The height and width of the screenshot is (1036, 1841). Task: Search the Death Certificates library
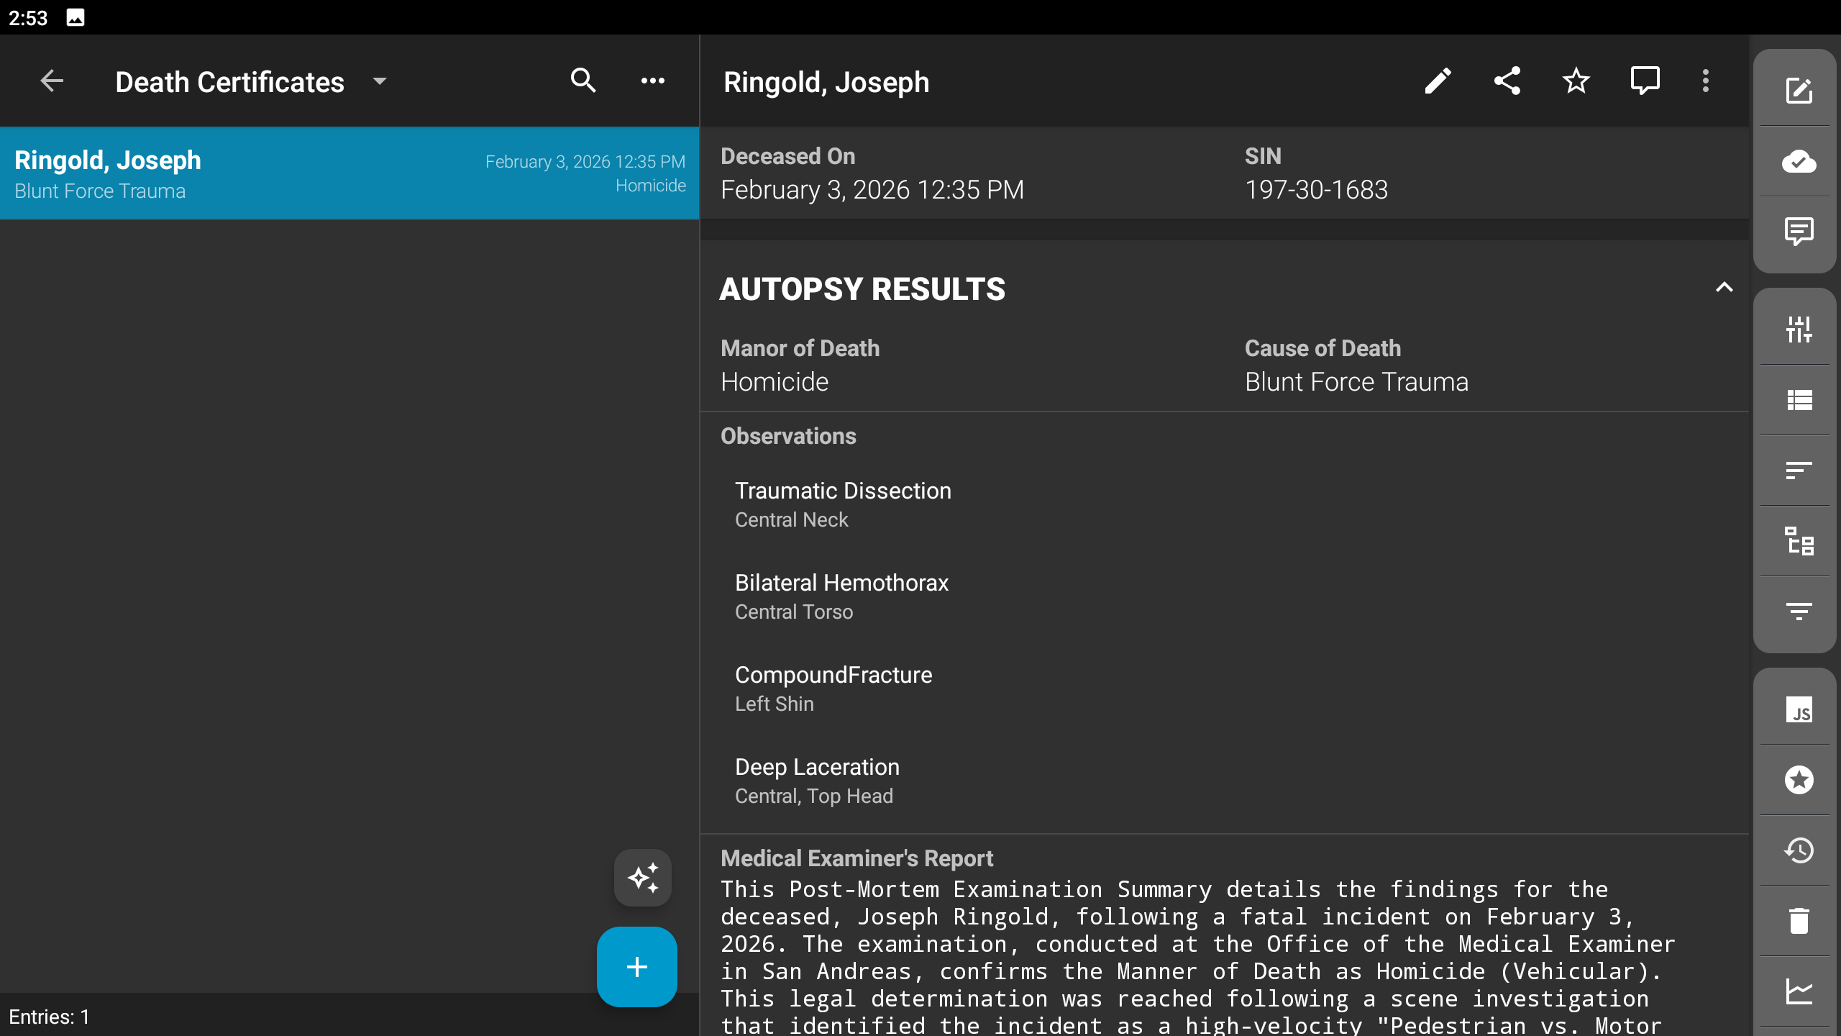point(583,81)
